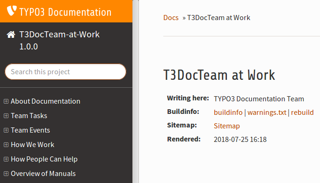This screenshot has height=183, width=320.
Task: Open the Sitemap link
Action: point(227,126)
